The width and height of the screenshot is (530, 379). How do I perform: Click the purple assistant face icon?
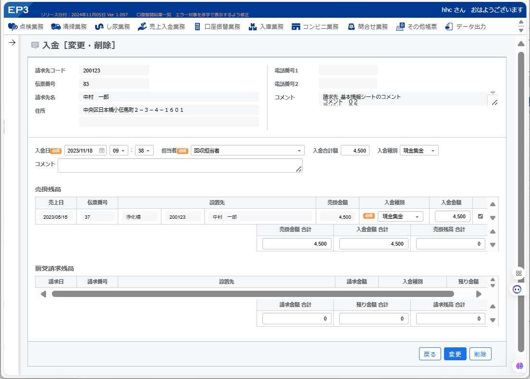coord(517,289)
